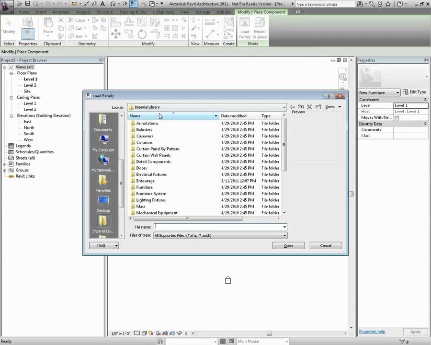Screen dimensions: 431x345
Task: Click Documents shortcut in places bar
Action: click(103, 123)
